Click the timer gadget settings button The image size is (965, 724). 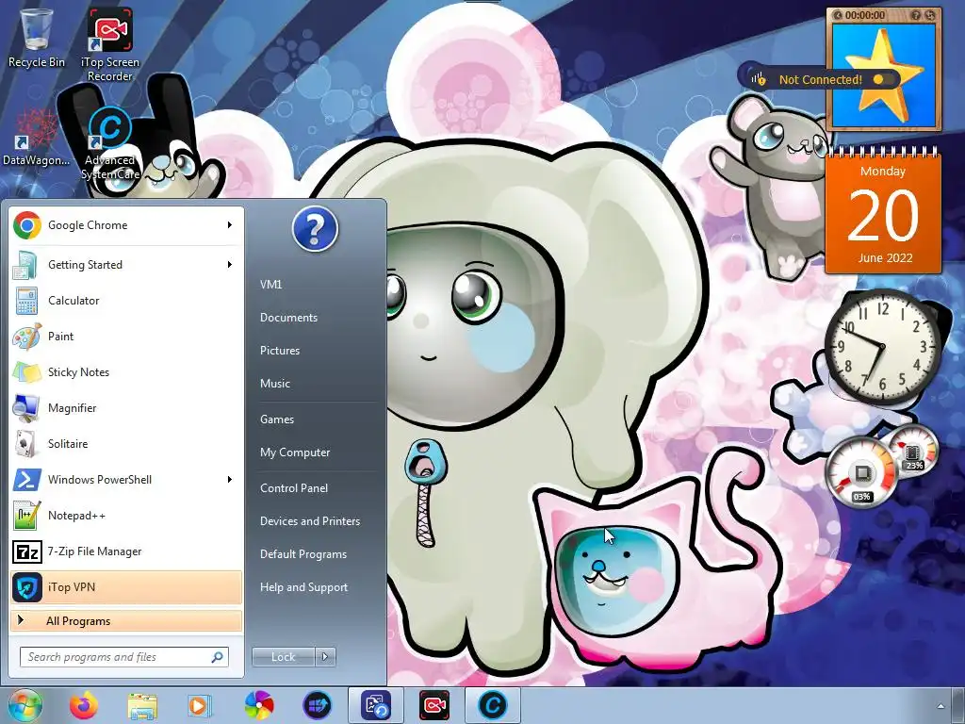tap(930, 15)
